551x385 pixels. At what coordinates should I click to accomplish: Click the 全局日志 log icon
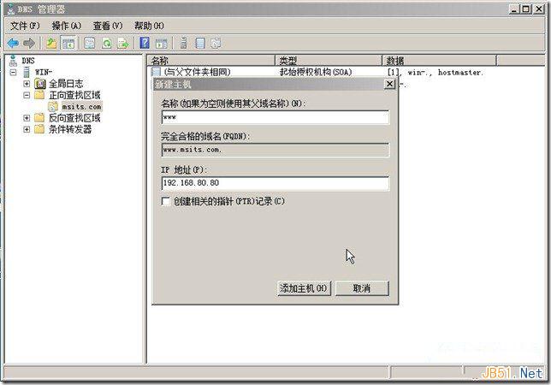[40, 84]
